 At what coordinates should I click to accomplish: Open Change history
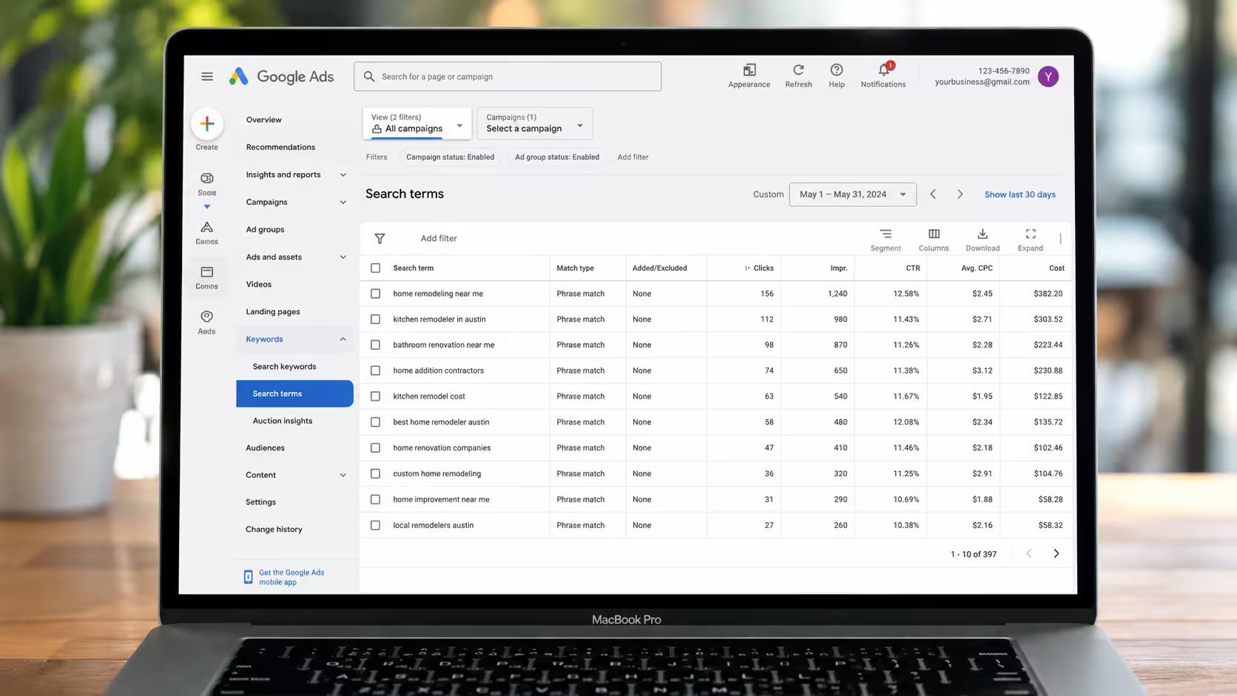pyautogui.click(x=274, y=529)
